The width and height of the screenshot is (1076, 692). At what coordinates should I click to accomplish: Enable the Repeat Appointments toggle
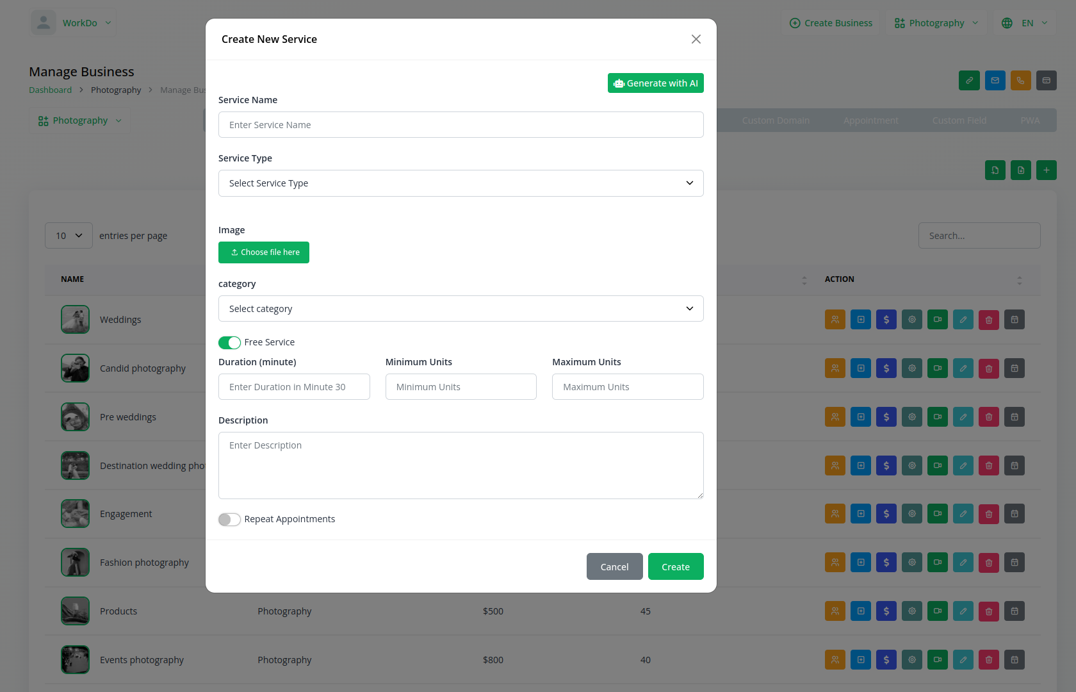(229, 520)
